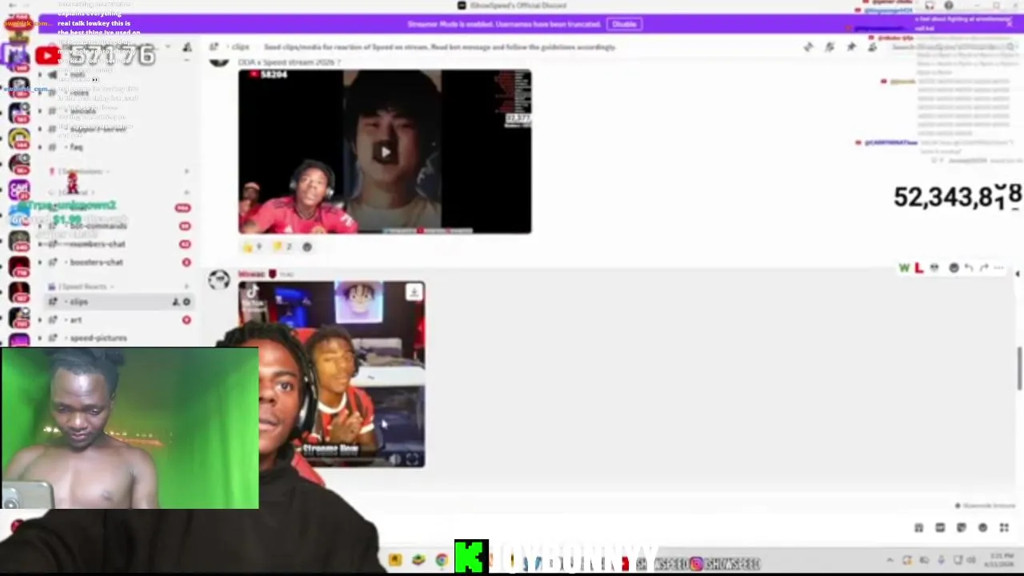Open the second video clip thumbnail

[x=331, y=374]
